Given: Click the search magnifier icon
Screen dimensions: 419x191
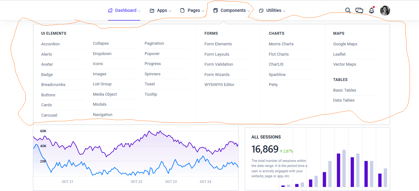Looking at the screenshot, I should tap(348, 10).
